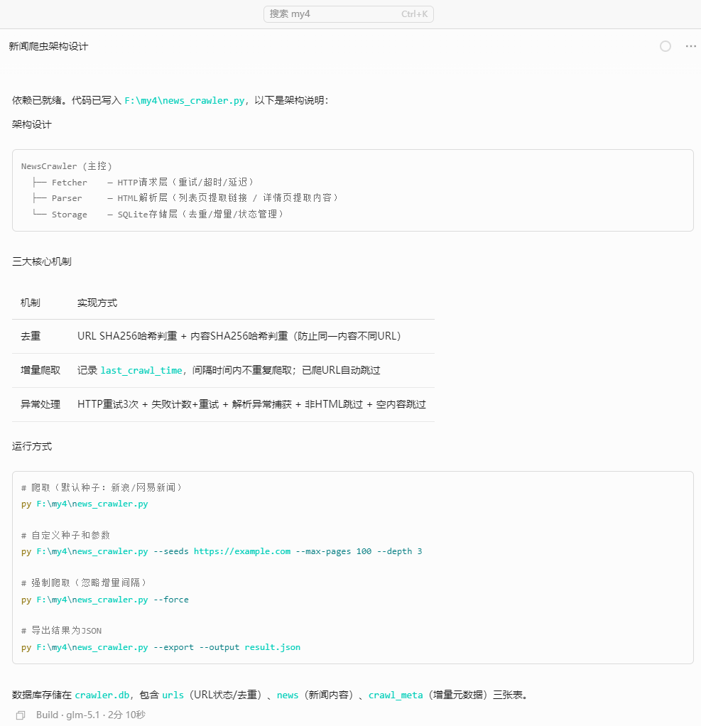Click the last_crawl_time inline code

[141, 371]
